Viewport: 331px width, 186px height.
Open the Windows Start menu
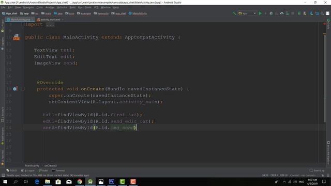pyautogui.click(x=5, y=181)
